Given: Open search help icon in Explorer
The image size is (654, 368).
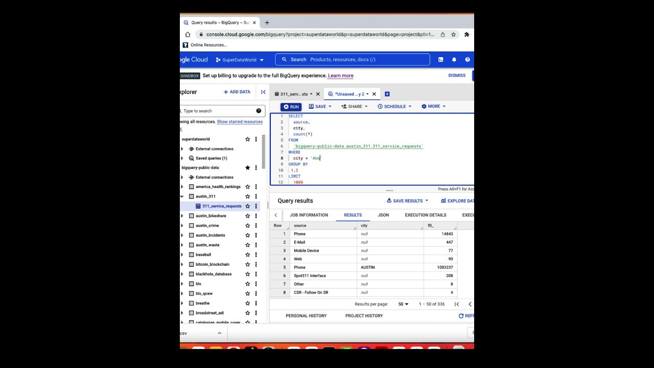Looking at the screenshot, I should 259,111.
